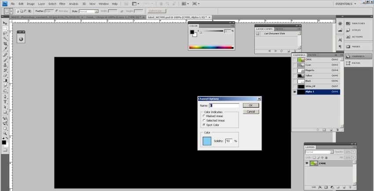The image size is (374, 191).
Task: Click the foreground color swatch in toolbox
Action: pos(4,142)
